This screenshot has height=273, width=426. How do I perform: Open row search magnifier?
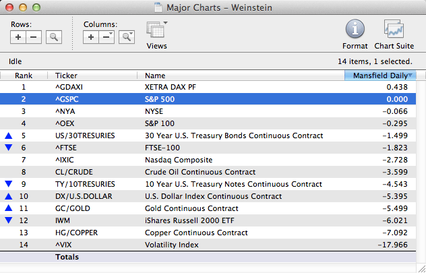[54, 37]
